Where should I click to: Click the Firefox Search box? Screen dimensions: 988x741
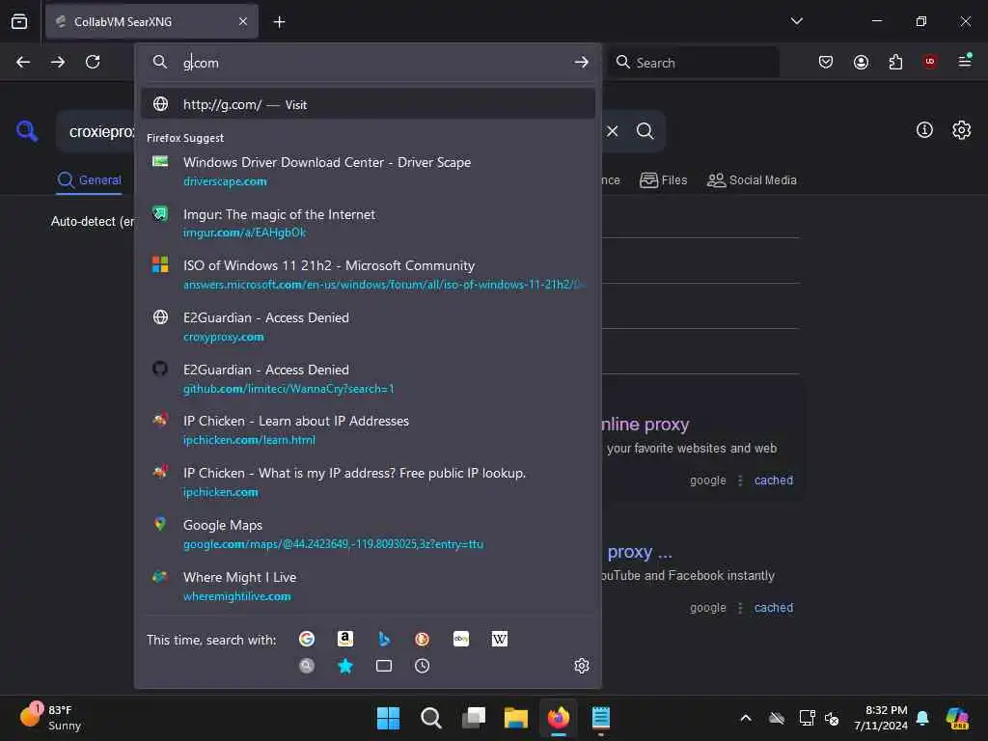(x=693, y=63)
